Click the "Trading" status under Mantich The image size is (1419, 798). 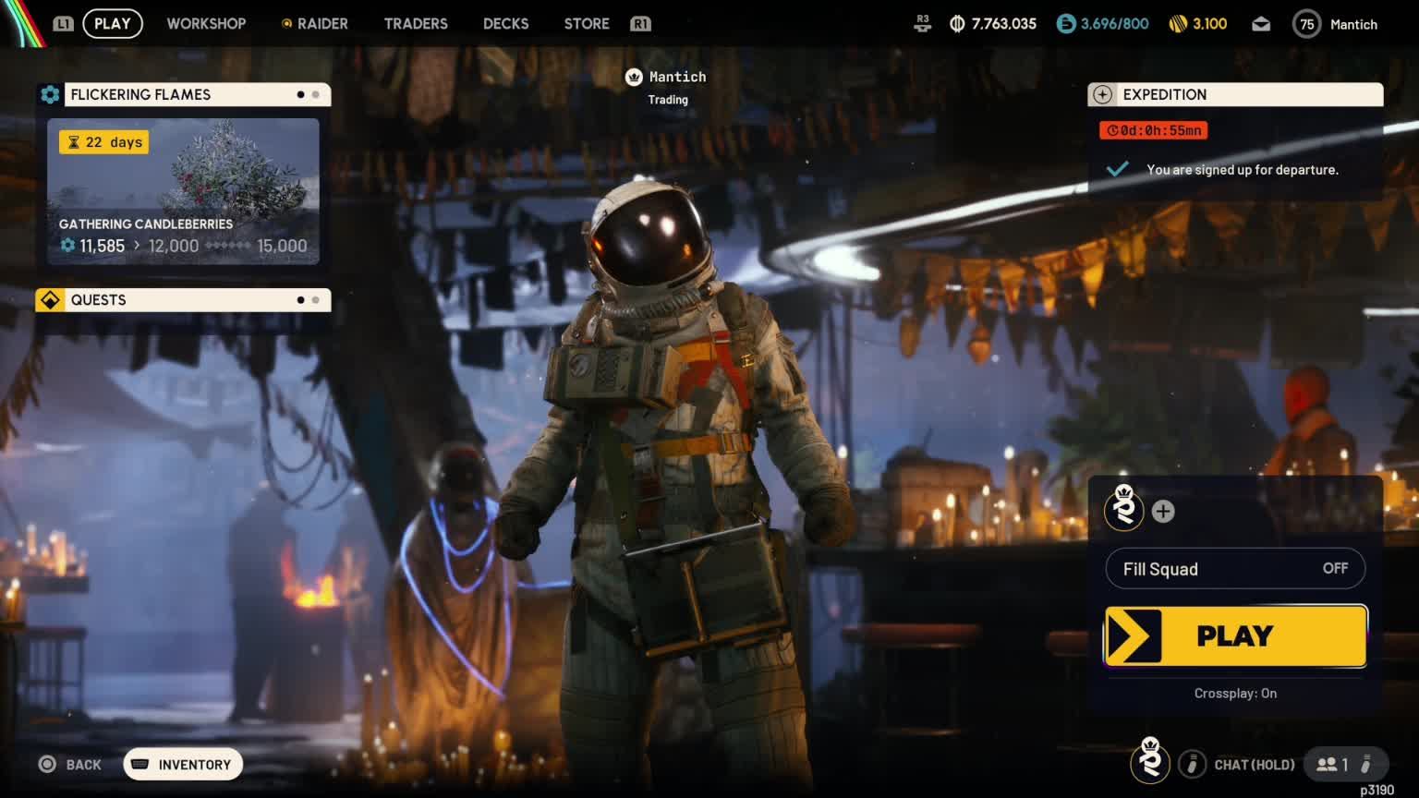tap(668, 100)
